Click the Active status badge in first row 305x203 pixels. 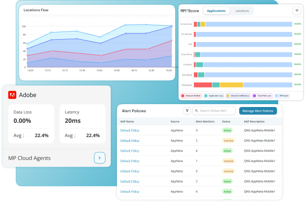[x=227, y=130]
